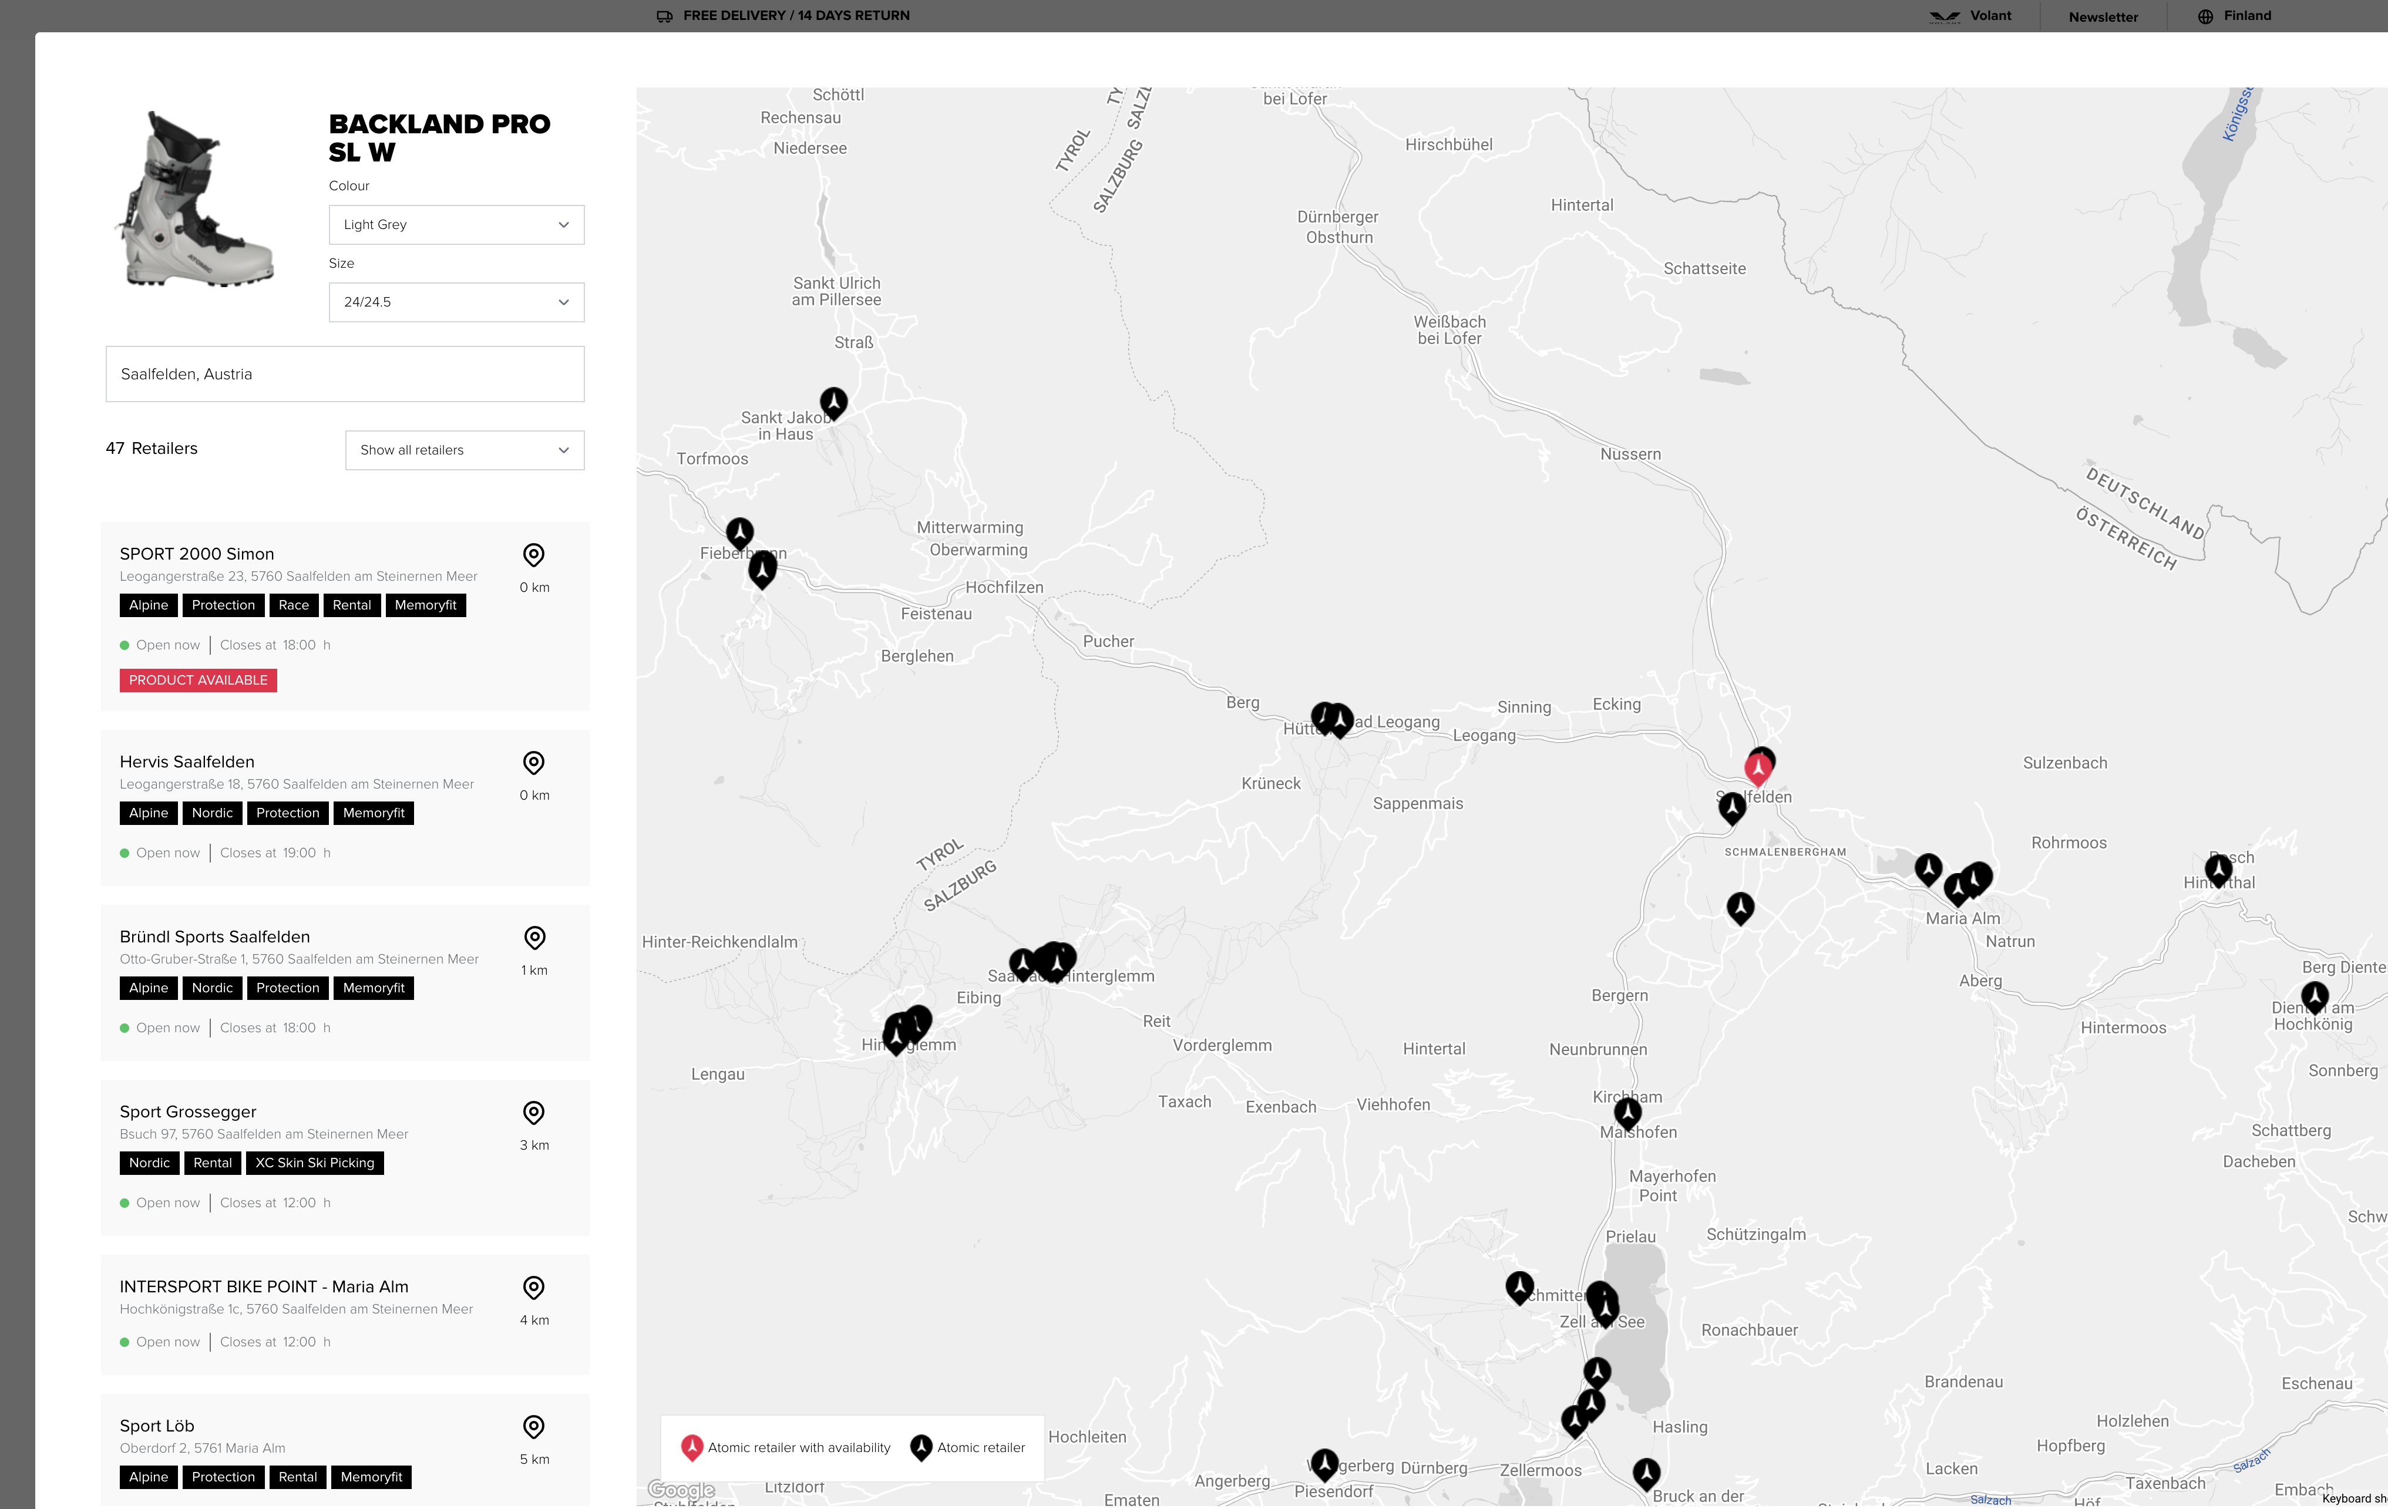Click the PRODUCT AVAILABLE badge

(x=199, y=680)
